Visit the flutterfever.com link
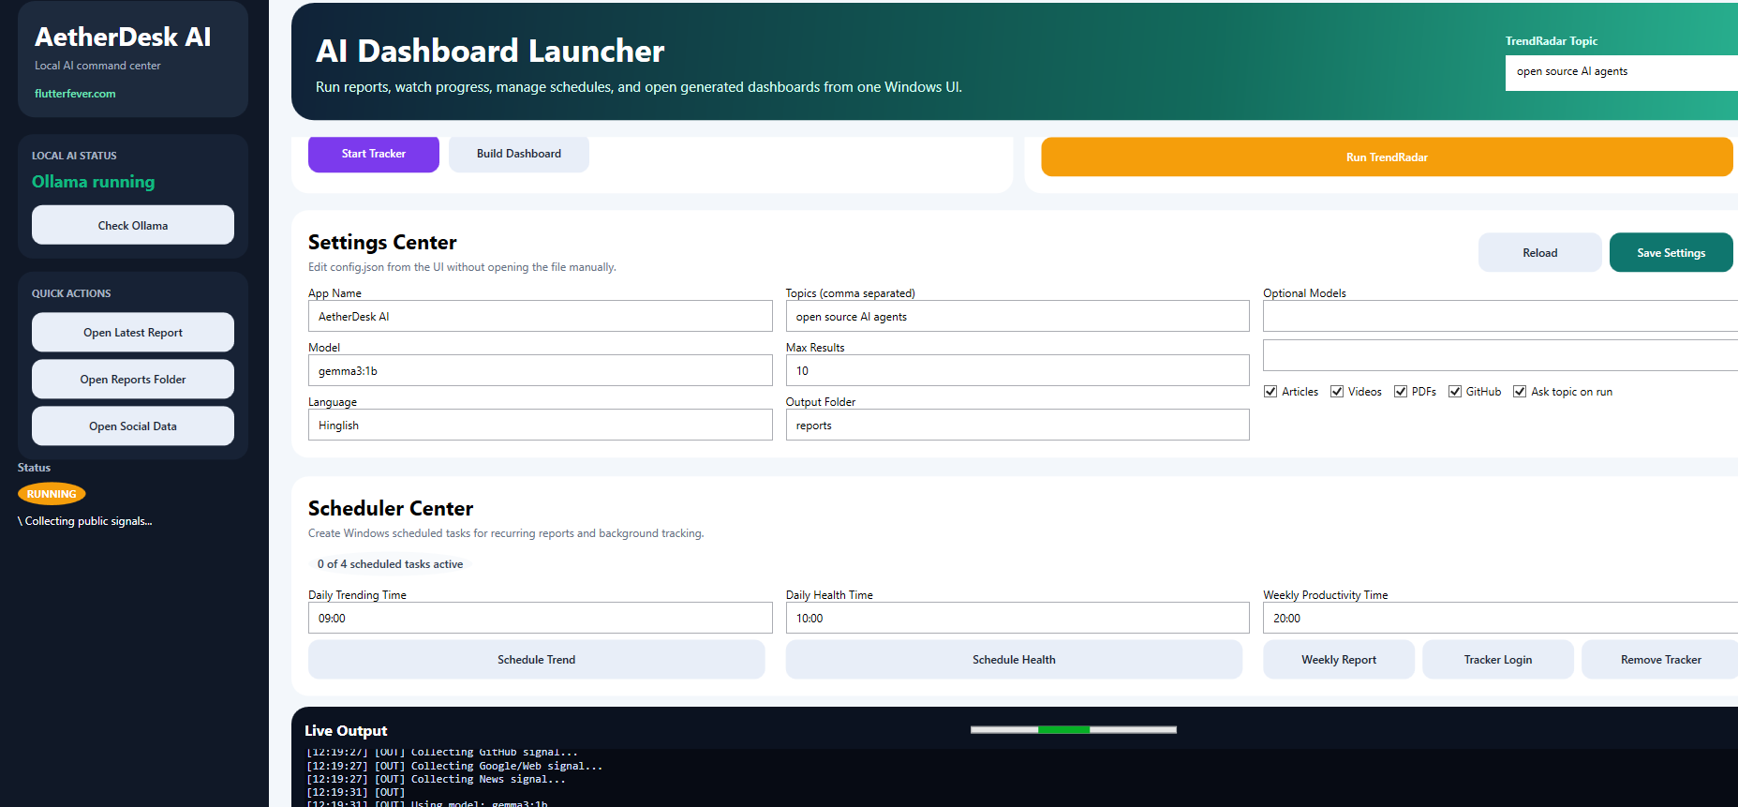This screenshot has height=807, width=1738. pyautogui.click(x=75, y=94)
